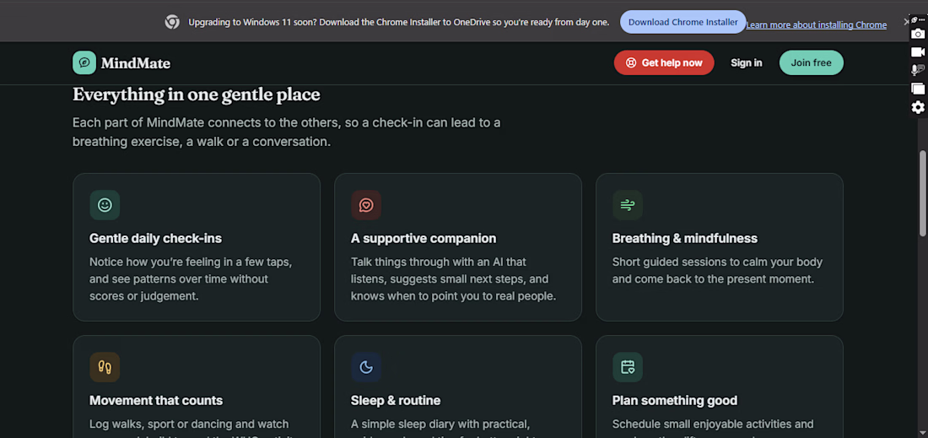Click the Join free button

tap(811, 62)
